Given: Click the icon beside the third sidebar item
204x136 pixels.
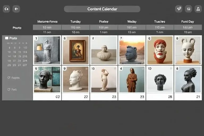Looking at the screenshot, I should tap(9, 78).
